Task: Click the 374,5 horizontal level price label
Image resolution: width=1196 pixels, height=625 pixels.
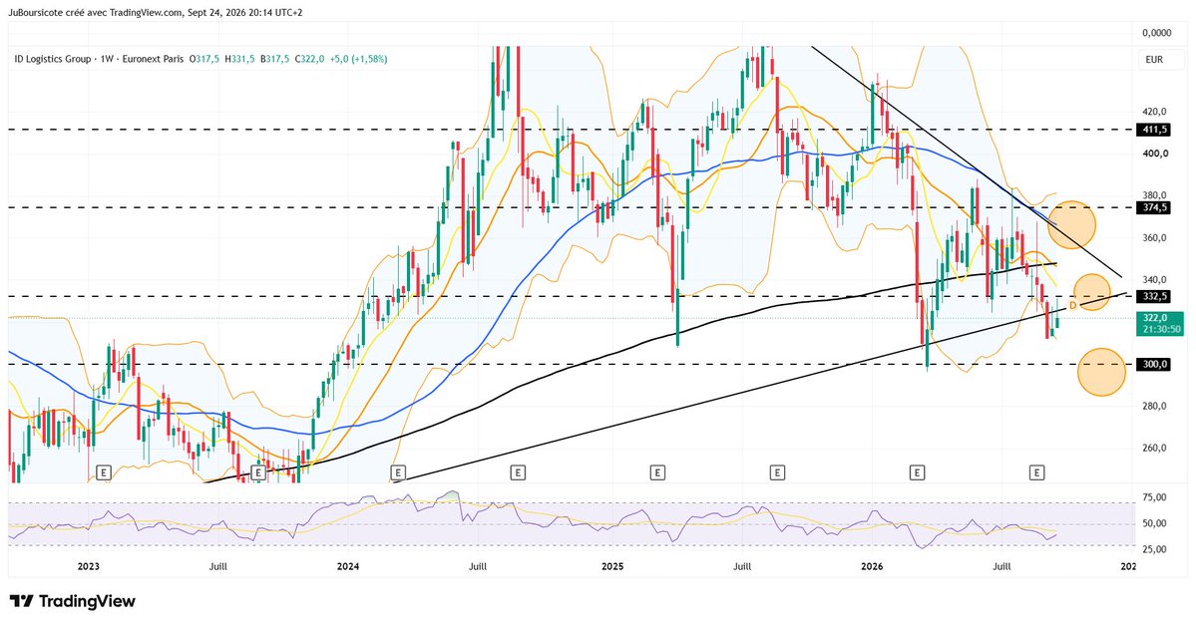Action: point(1155,207)
